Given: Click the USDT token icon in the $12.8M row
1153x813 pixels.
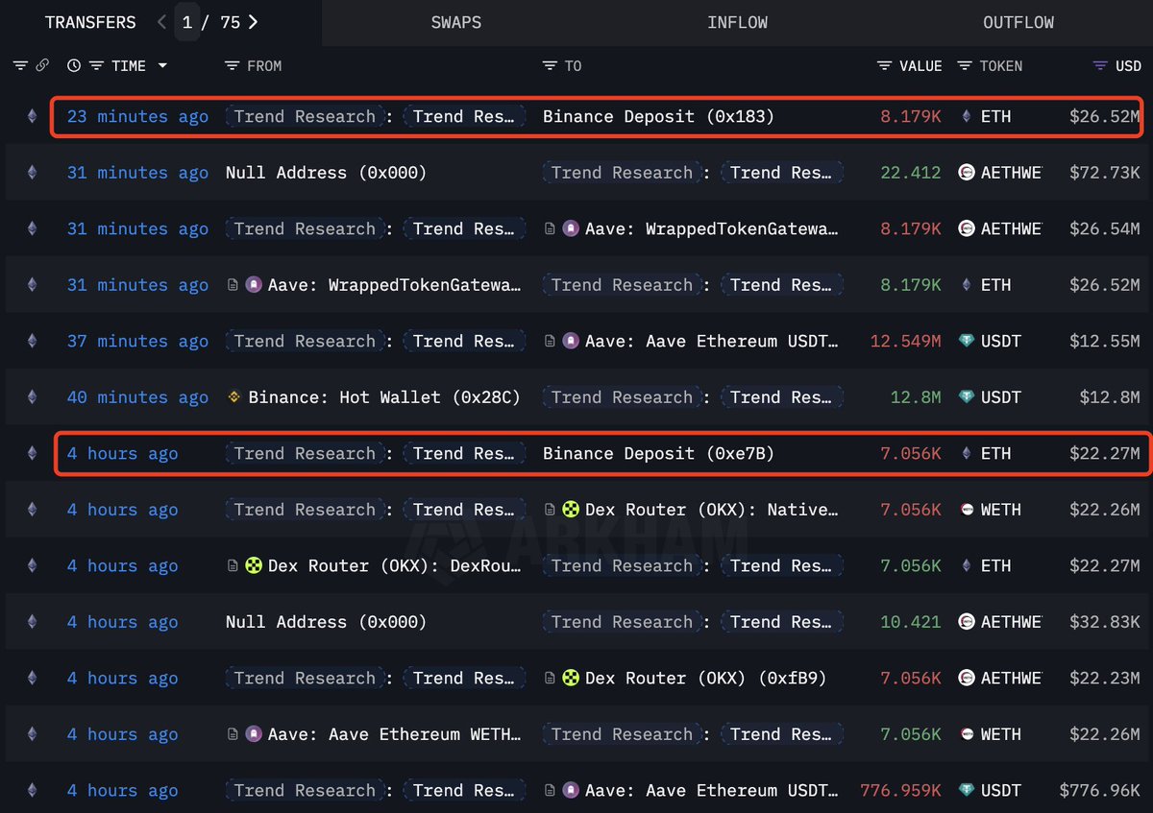Looking at the screenshot, I should pos(967,397).
